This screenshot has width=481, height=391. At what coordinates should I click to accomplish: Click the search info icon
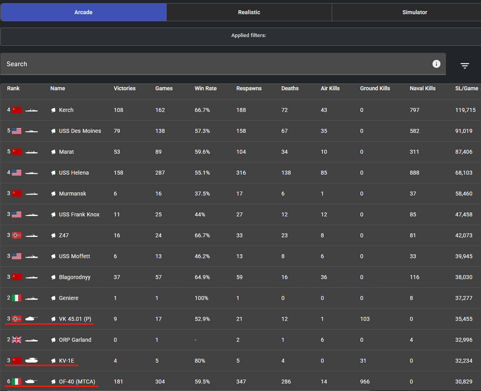pyautogui.click(x=436, y=64)
